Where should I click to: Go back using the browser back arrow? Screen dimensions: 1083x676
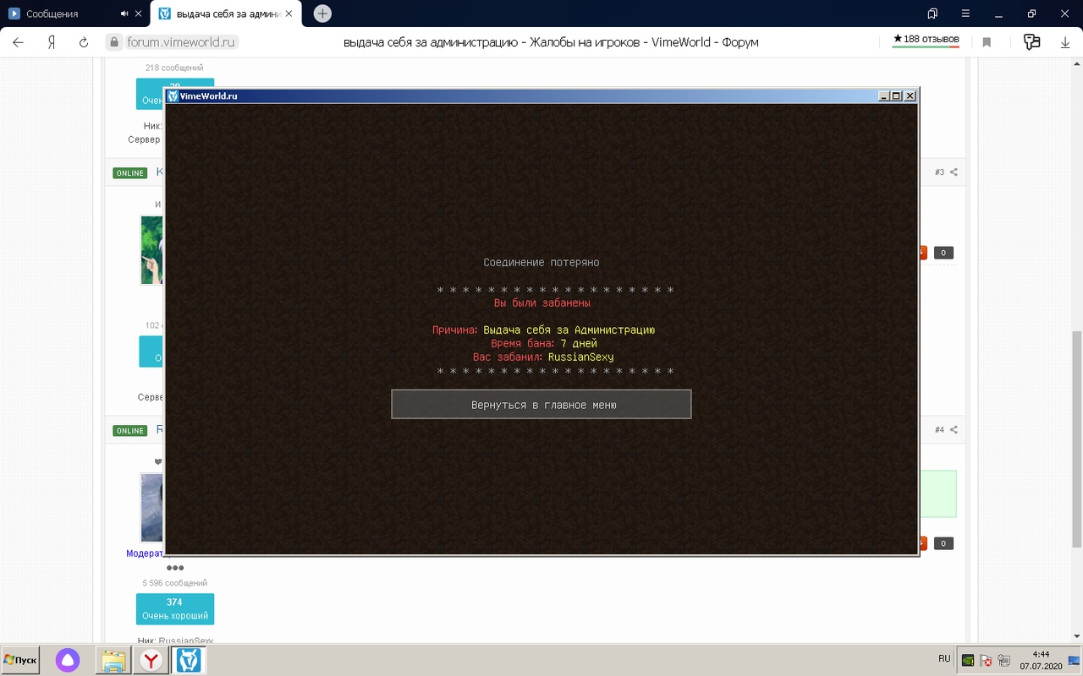click(18, 42)
